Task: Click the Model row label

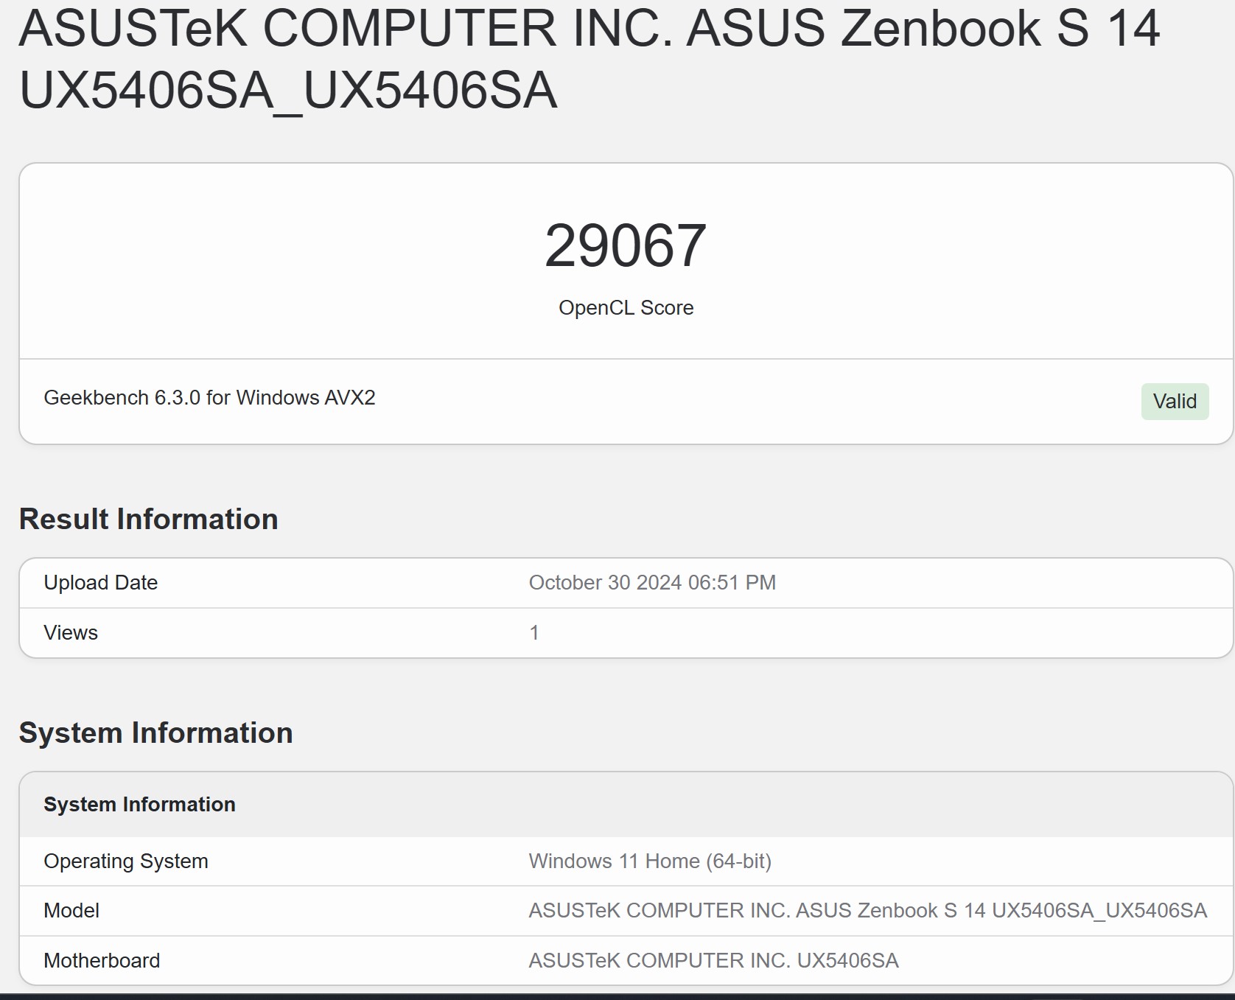Action: click(x=71, y=911)
